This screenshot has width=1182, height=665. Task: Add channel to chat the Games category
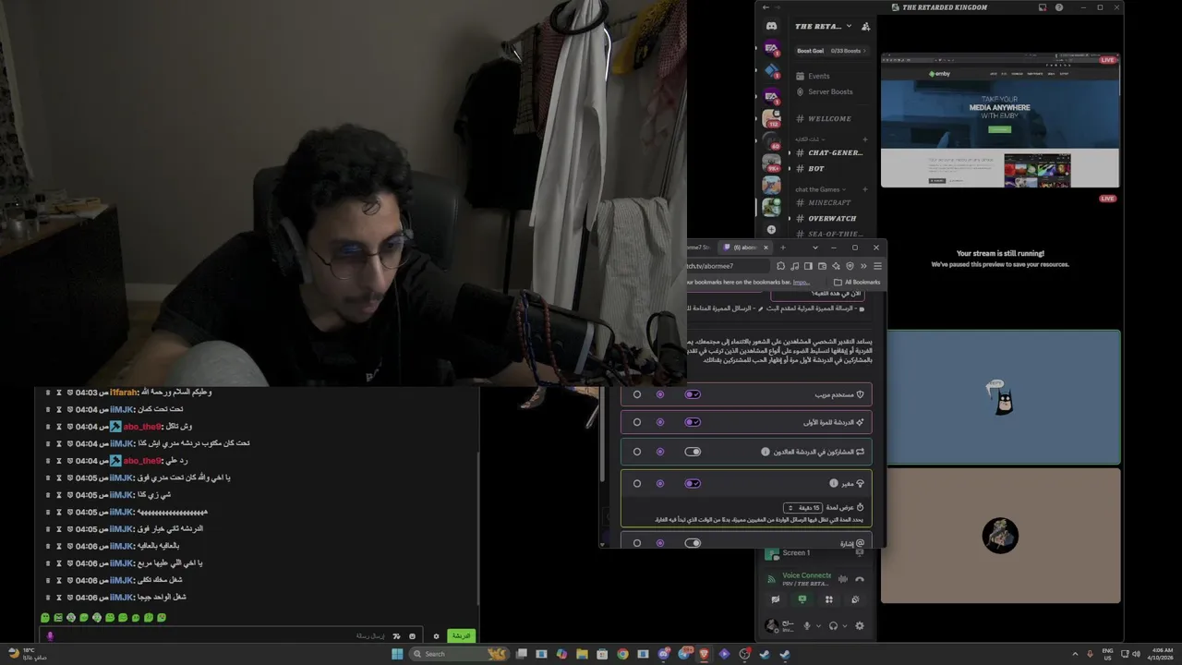[865, 189]
